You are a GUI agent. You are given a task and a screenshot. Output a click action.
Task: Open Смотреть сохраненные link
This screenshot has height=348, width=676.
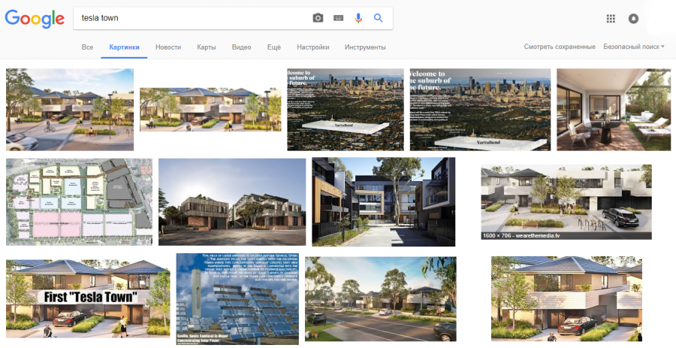(x=560, y=47)
